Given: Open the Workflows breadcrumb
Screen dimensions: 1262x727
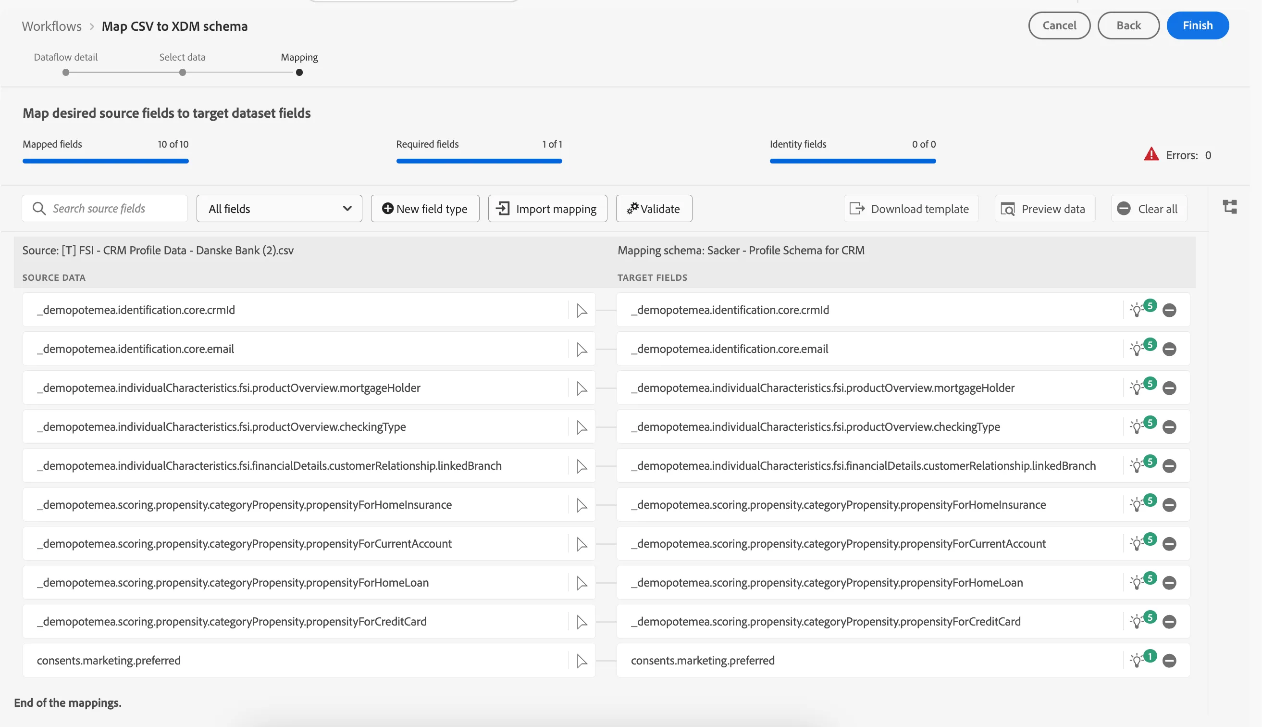Looking at the screenshot, I should 51,26.
